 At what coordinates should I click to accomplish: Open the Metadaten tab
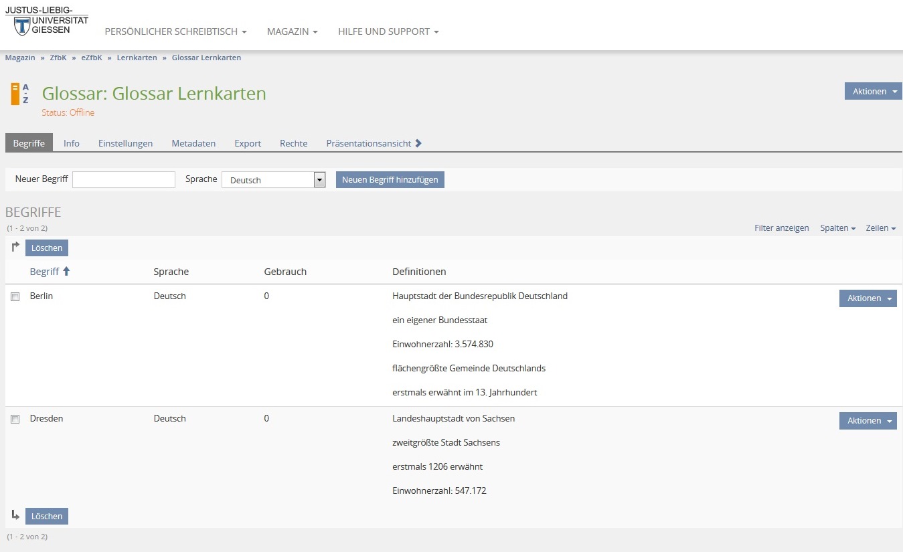coord(193,143)
